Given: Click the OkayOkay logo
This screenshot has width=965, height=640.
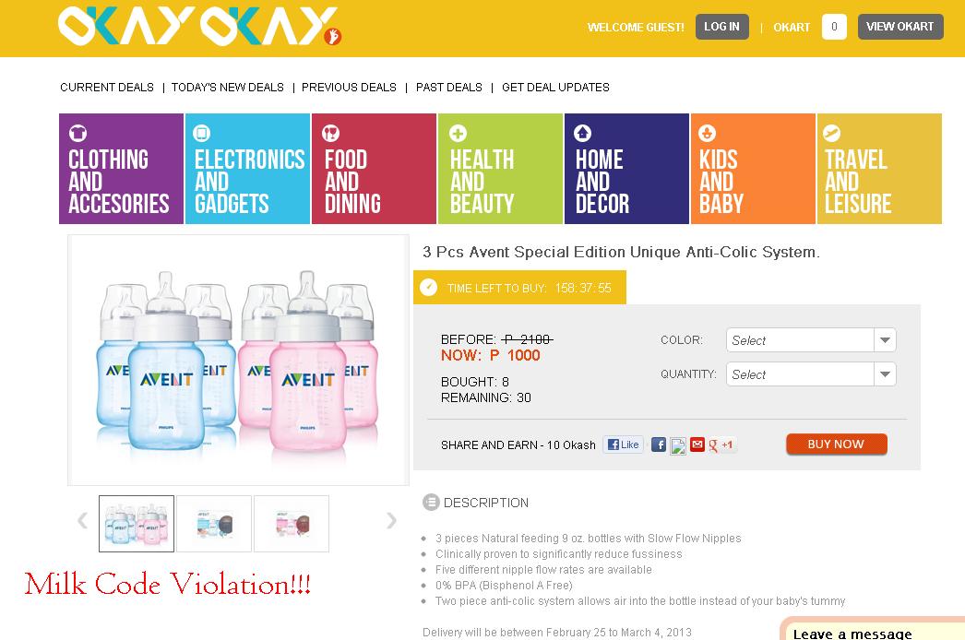Looking at the screenshot, I should click(x=199, y=27).
